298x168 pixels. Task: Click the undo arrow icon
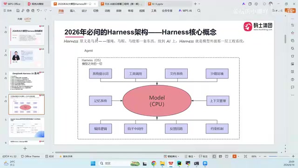38,11
